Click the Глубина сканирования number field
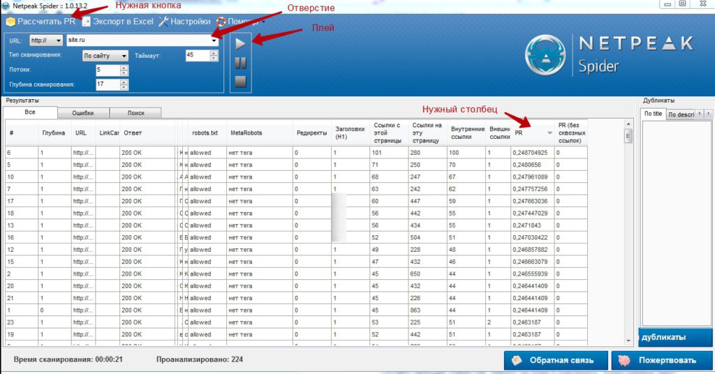 108,84
